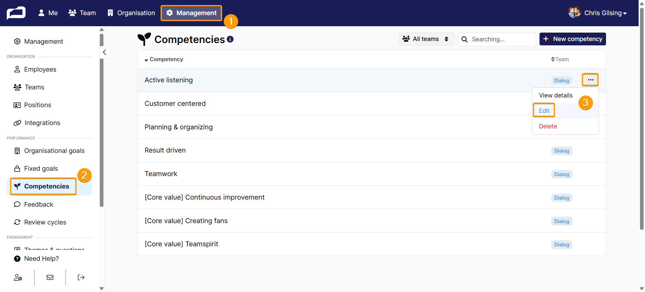Open the All teams filter dropdown

(x=426, y=39)
